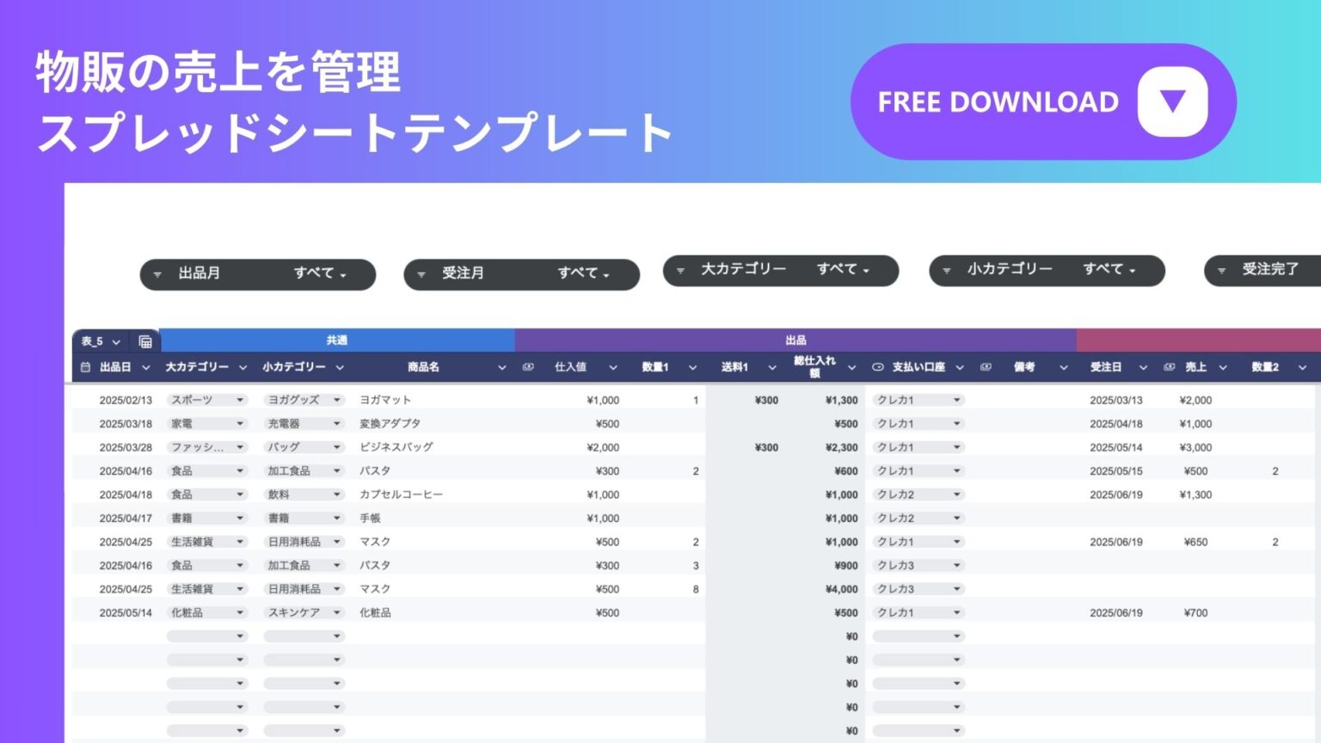Click the ヨガマット product name cell

point(386,399)
